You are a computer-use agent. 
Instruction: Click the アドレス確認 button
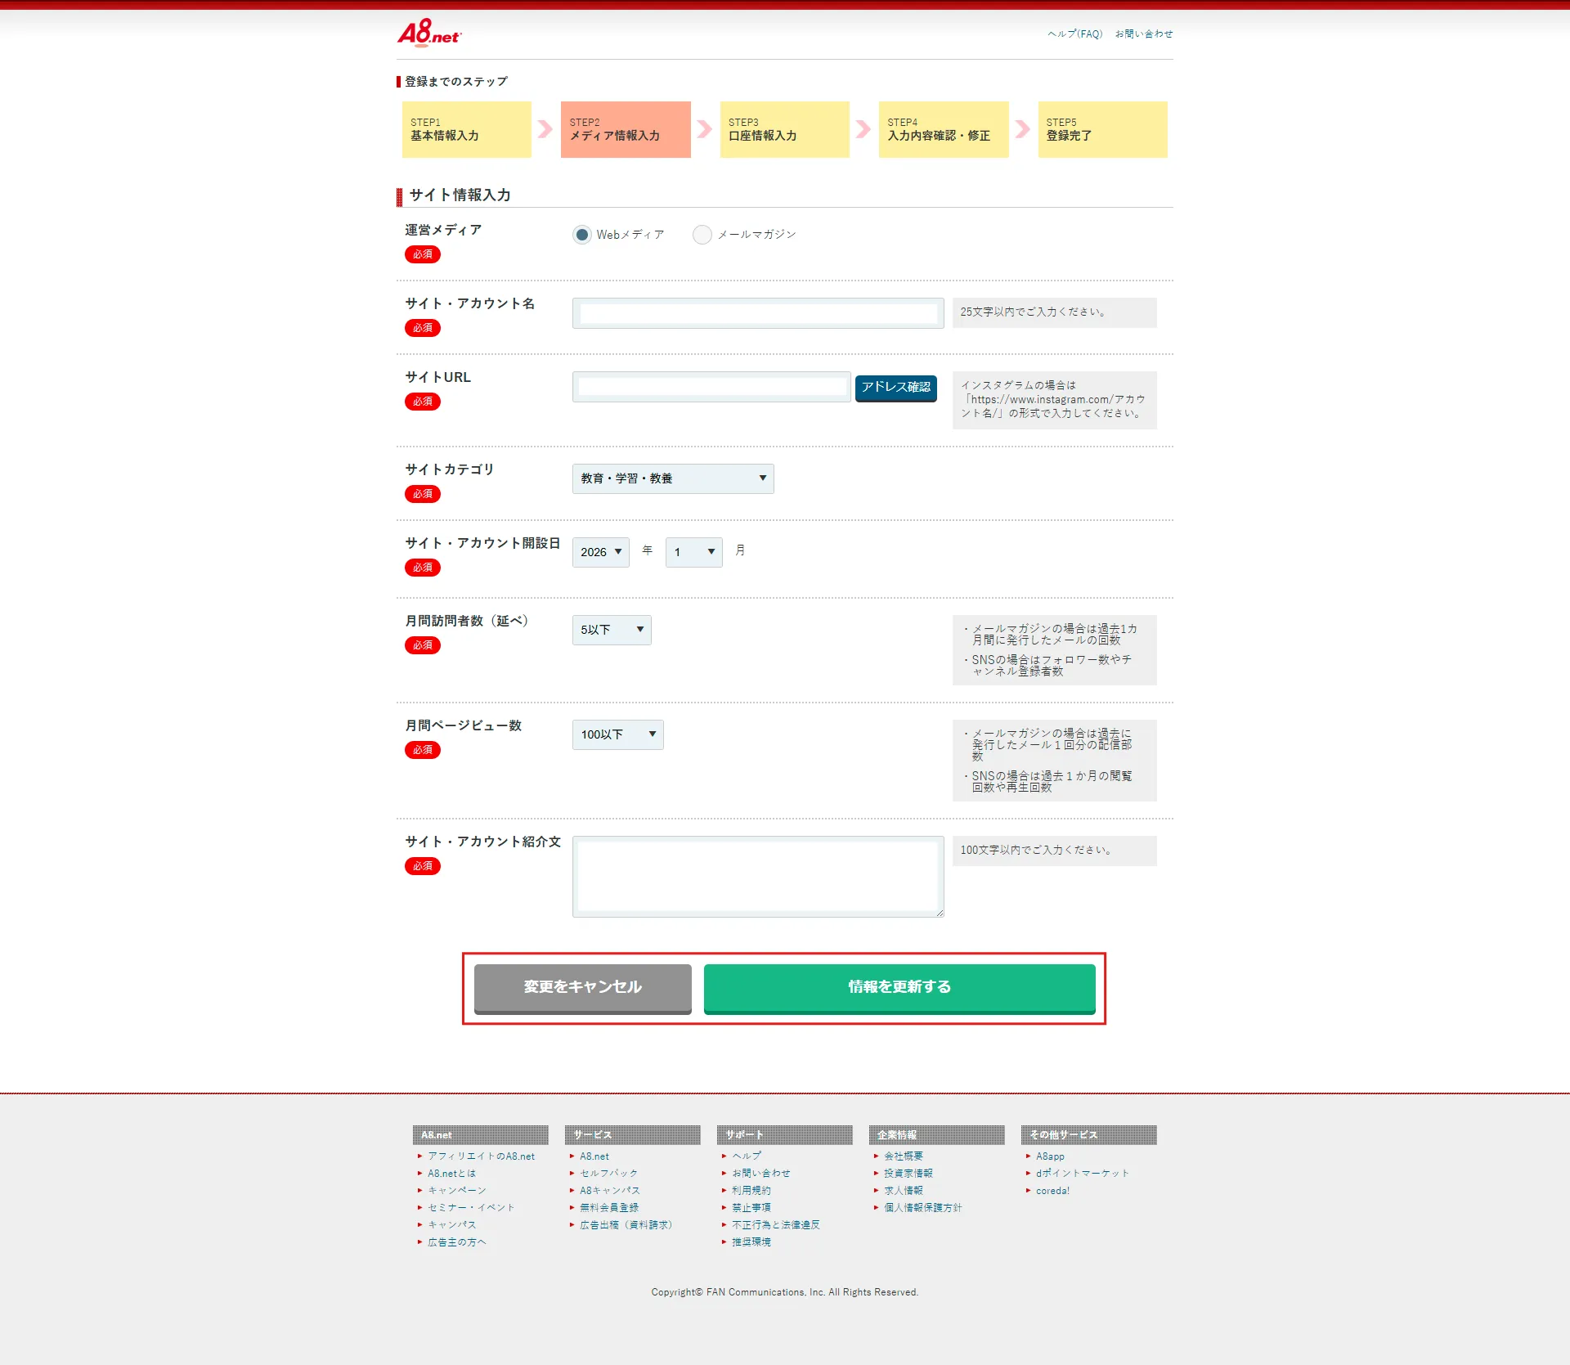(896, 388)
